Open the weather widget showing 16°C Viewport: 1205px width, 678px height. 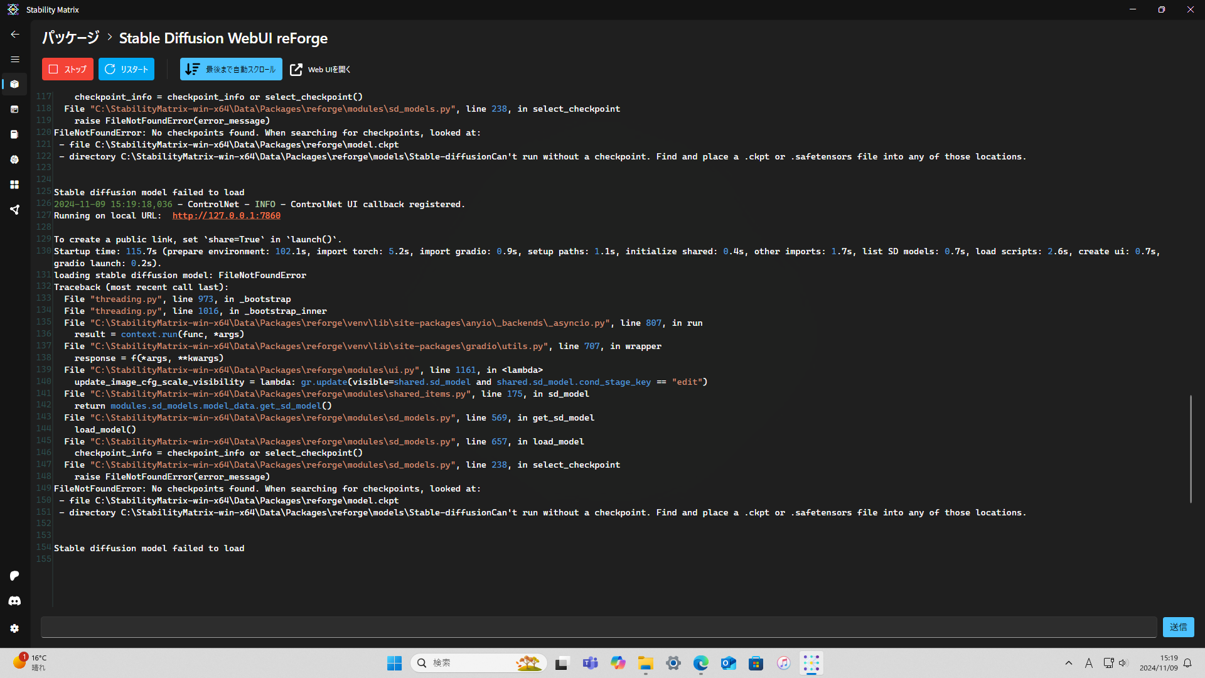30,663
